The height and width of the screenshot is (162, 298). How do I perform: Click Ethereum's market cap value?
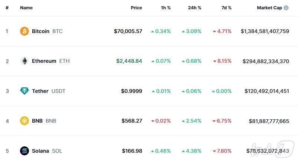coord(266,61)
